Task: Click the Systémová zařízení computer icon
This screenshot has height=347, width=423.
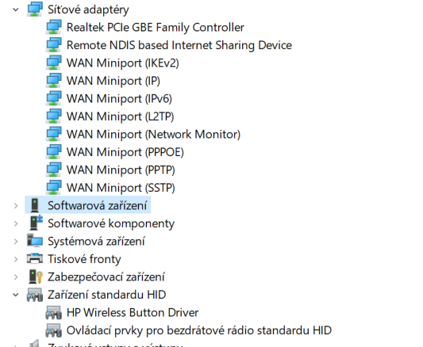Action: coord(35,241)
